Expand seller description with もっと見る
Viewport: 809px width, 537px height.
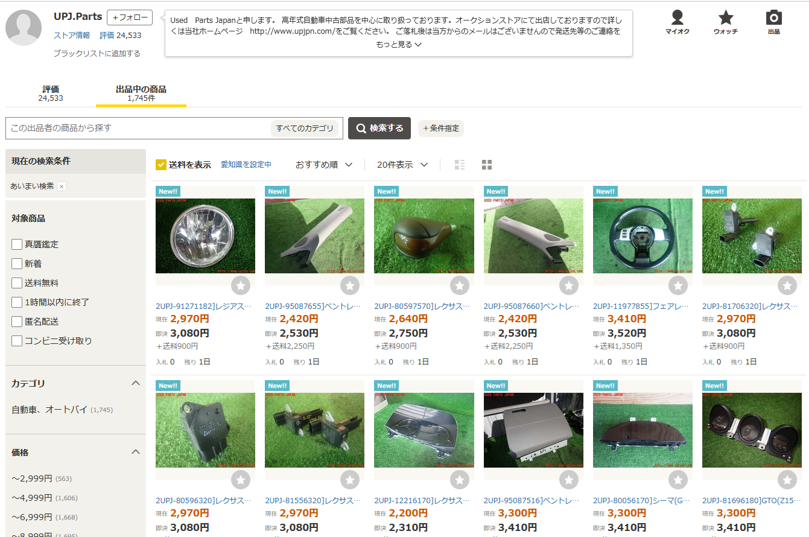tap(398, 45)
